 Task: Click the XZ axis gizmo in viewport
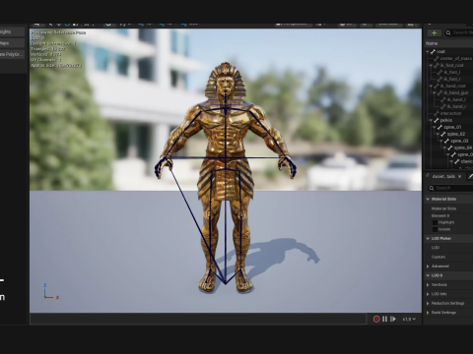tap(51, 291)
